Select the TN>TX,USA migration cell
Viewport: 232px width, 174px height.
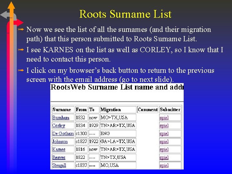[x=118, y=157]
